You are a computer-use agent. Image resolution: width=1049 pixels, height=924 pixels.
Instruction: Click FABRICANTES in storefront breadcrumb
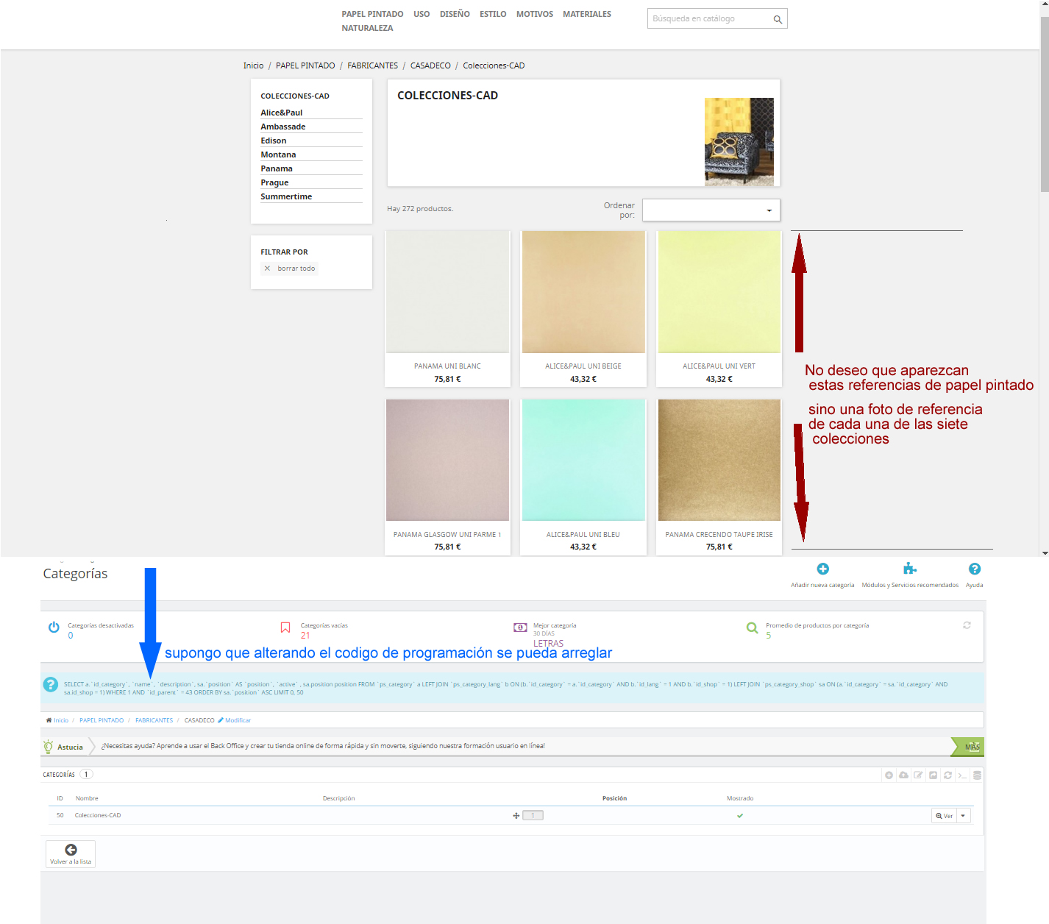tap(373, 65)
